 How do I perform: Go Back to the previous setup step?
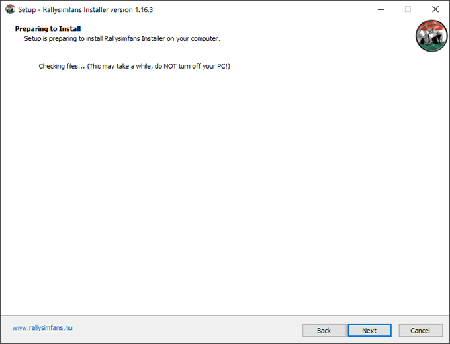coord(324,331)
